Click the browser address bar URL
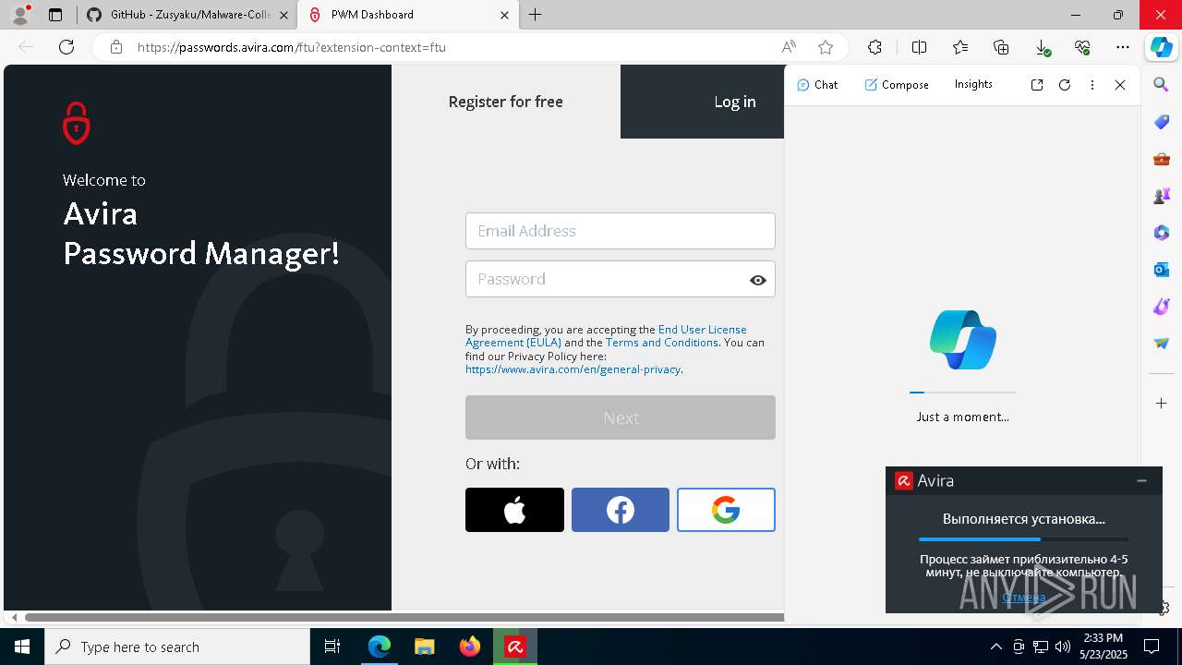 [x=292, y=47]
